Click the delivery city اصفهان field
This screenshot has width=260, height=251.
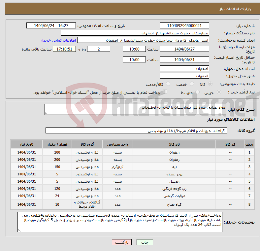[184, 76]
